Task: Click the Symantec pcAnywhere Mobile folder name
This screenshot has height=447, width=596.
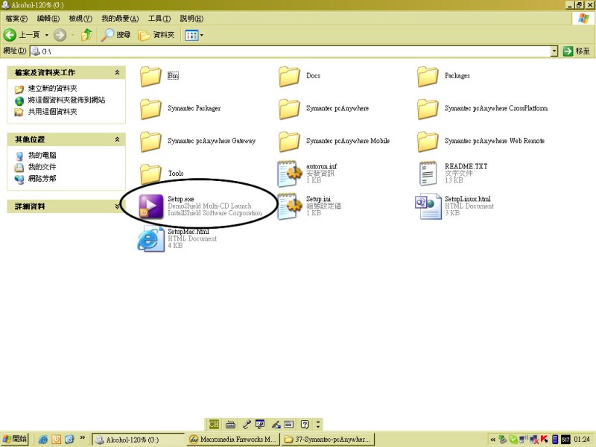Action: (348, 141)
